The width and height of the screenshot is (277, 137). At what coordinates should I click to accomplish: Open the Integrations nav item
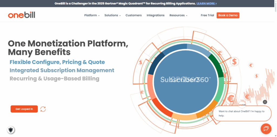click(x=156, y=15)
